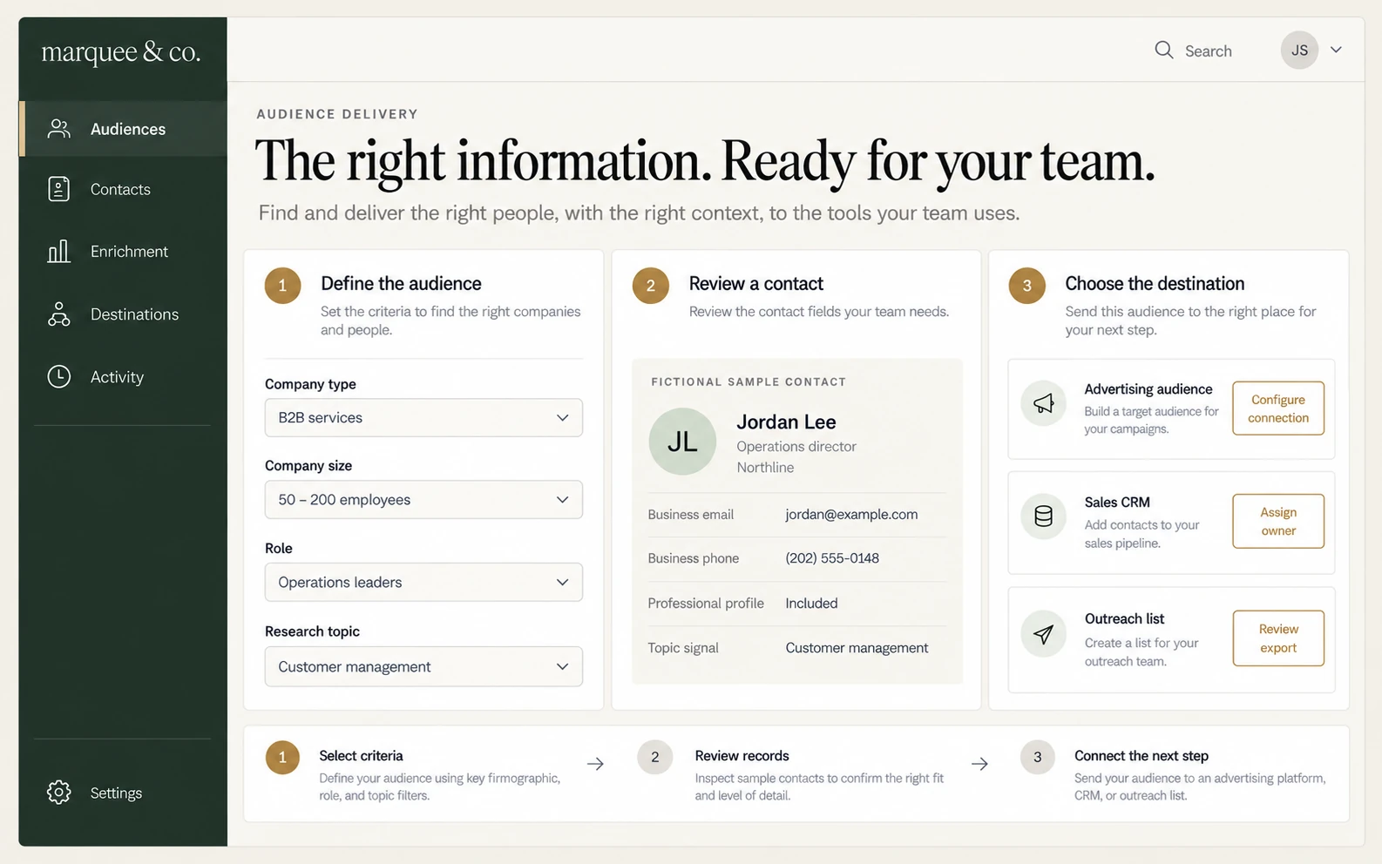
Task: Click the Destinations nodes icon
Action: point(59,314)
